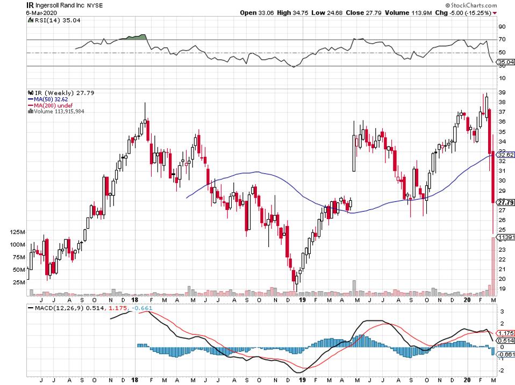Image resolution: width=515 pixels, height=385 pixels.
Task: Click the bold 20 year label under the MACD panel
Action: click(x=467, y=380)
